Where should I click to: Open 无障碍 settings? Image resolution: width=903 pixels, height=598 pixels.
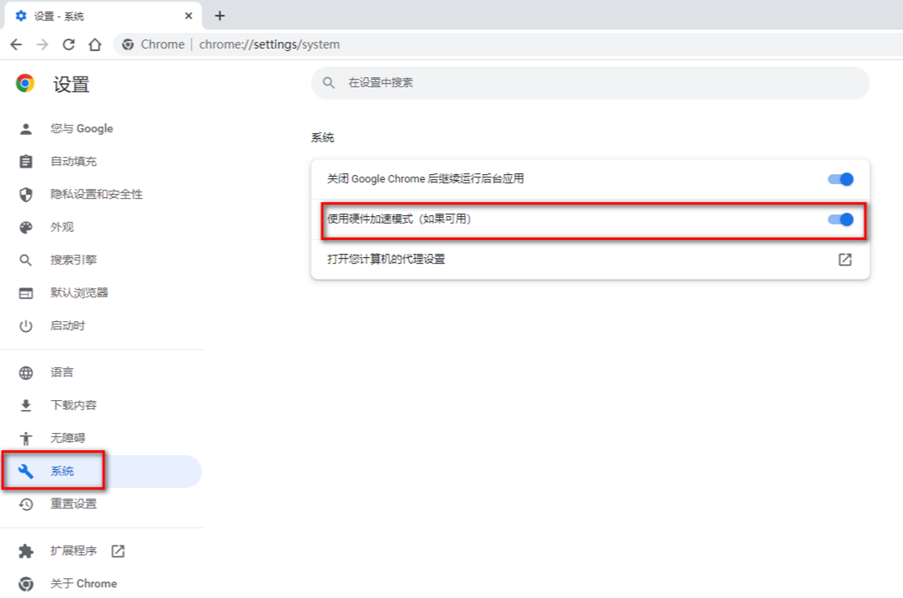[x=67, y=438]
